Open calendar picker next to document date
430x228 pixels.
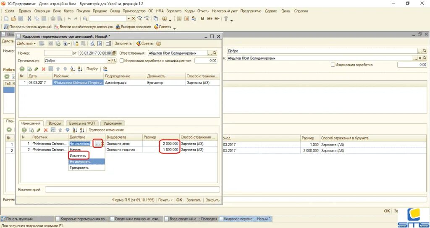[x=114, y=53]
